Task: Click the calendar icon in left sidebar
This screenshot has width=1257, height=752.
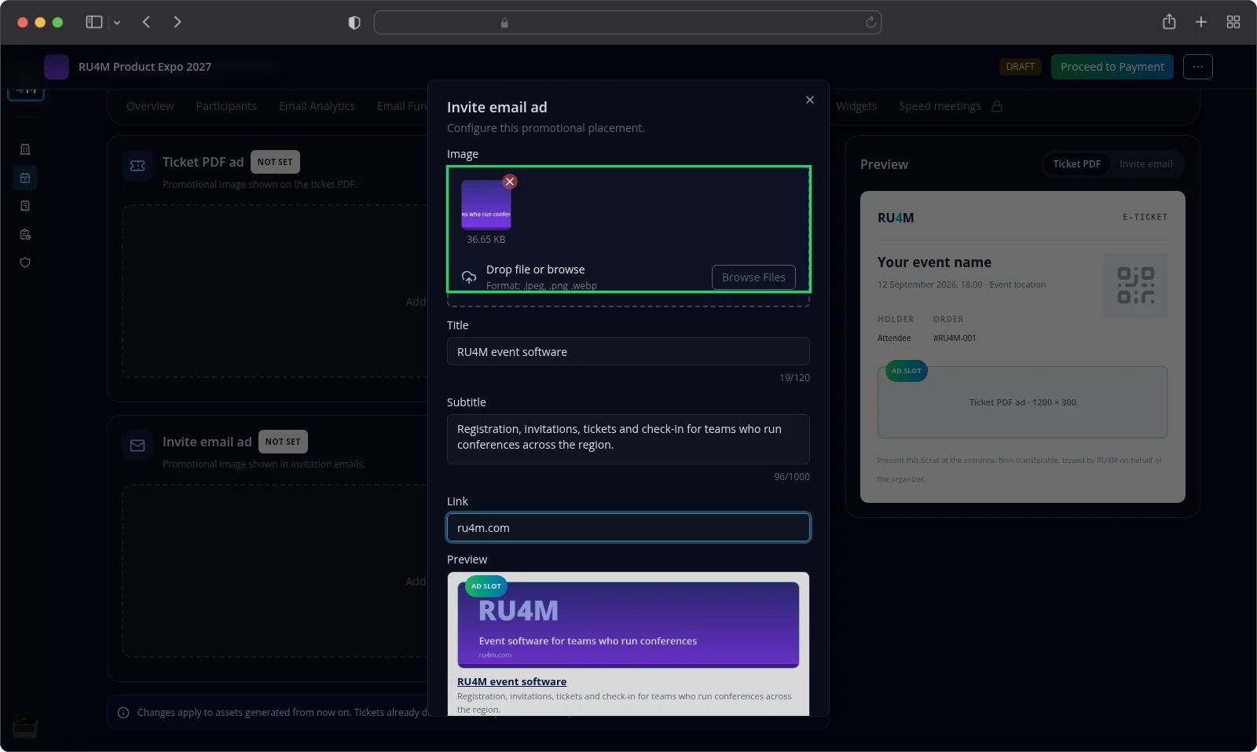Action: tap(25, 178)
